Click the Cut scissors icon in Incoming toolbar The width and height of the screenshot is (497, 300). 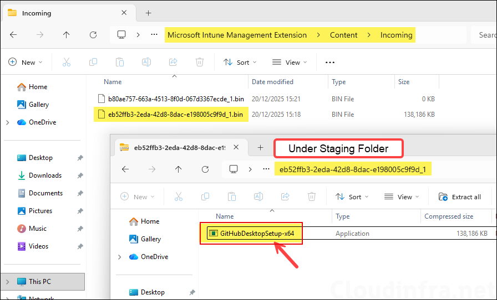point(67,63)
